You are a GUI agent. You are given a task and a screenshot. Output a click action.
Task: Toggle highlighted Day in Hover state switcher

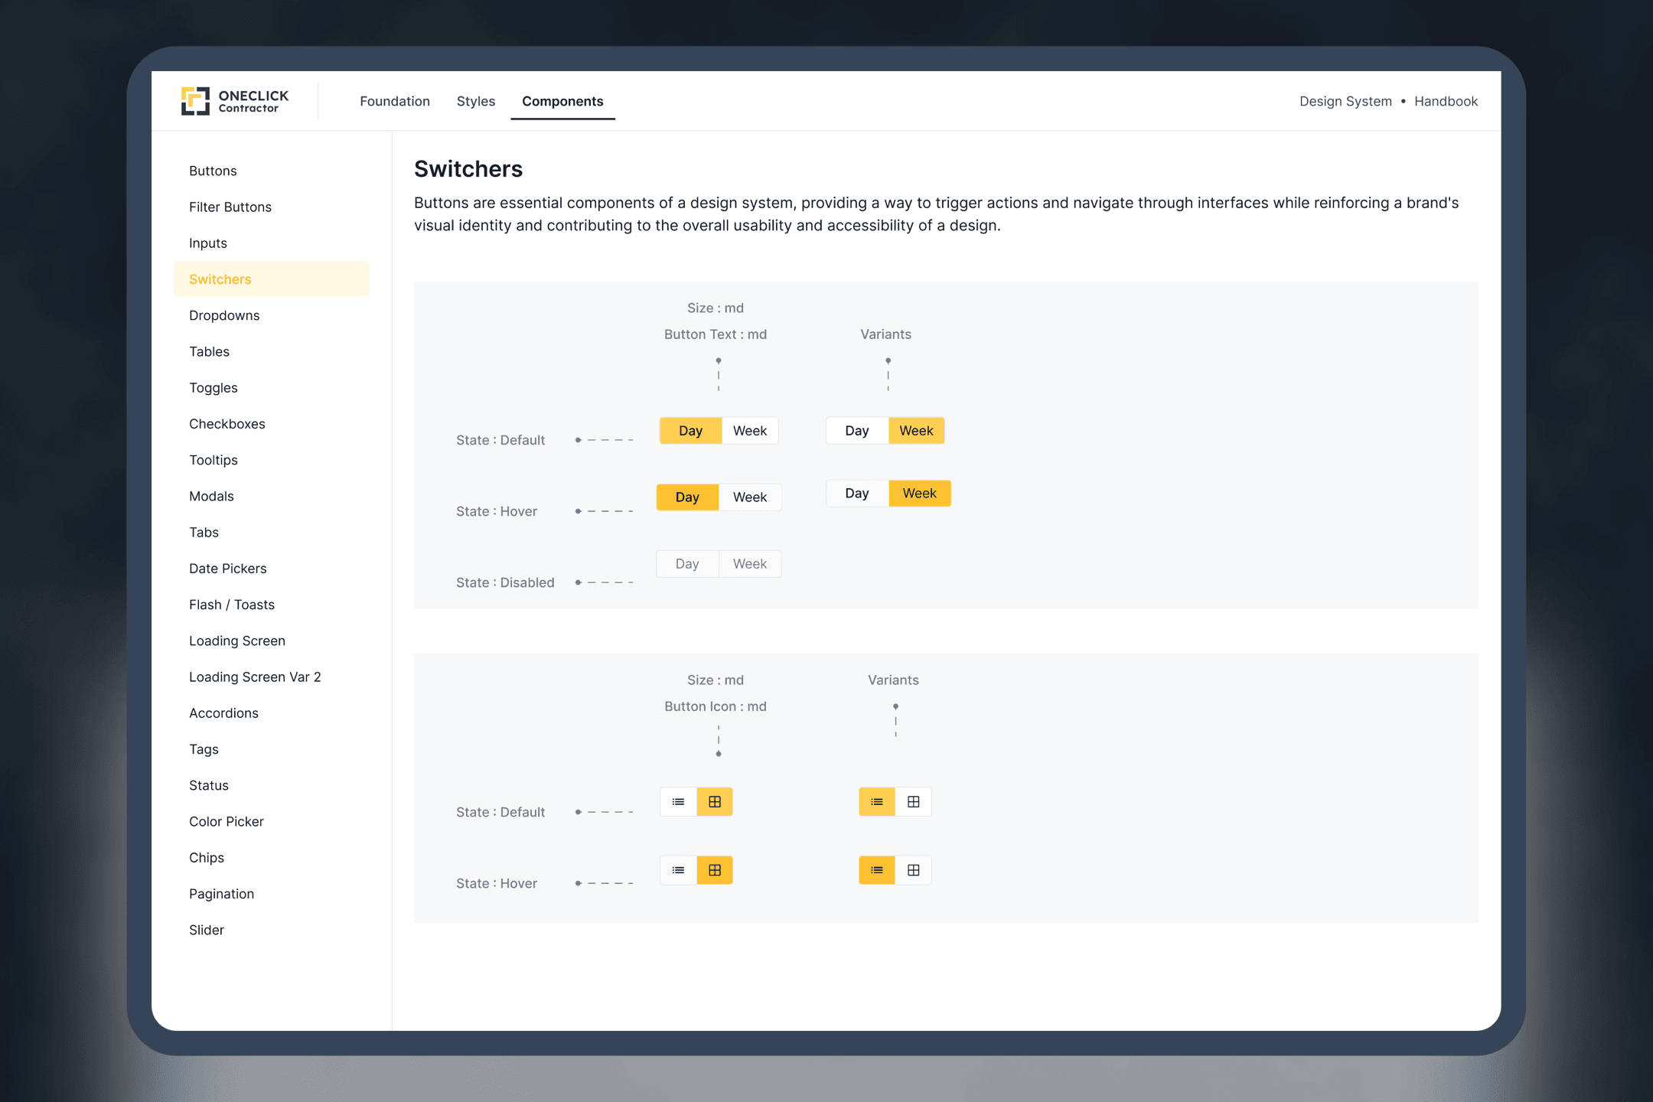click(687, 497)
